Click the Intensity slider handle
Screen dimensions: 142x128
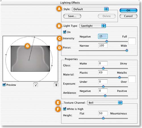tap(107, 41)
